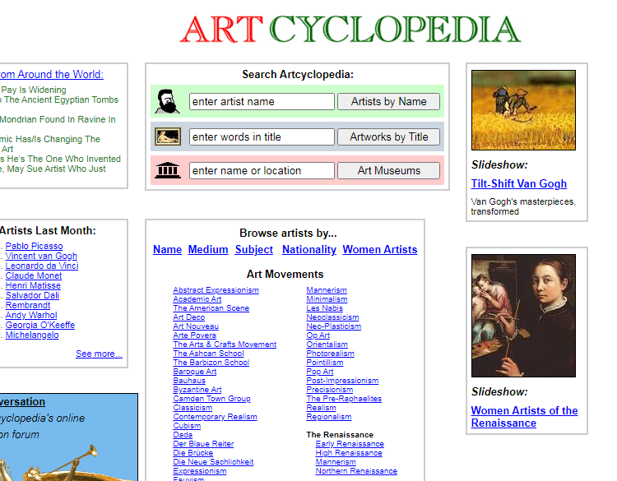Open The Arts & Crafts Movement link
The height and width of the screenshot is (481, 617).
click(225, 345)
